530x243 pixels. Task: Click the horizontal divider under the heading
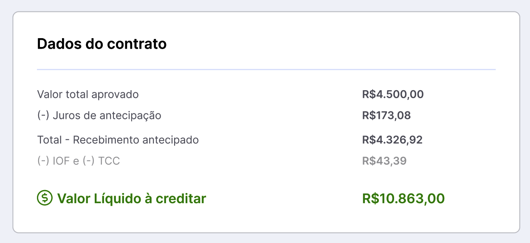coord(266,69)
